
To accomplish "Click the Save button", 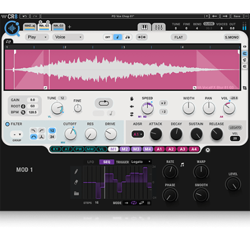I will pos(237,16).
